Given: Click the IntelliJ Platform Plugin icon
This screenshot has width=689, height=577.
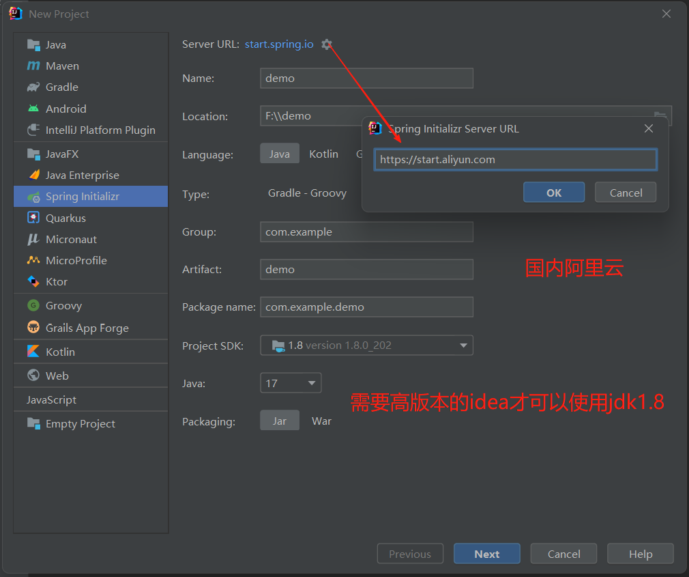Looking at the screenshot, I should tap(33, 130).
